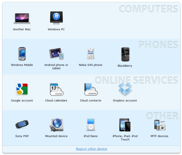Click the Windows PC text label

click(56, 29)
